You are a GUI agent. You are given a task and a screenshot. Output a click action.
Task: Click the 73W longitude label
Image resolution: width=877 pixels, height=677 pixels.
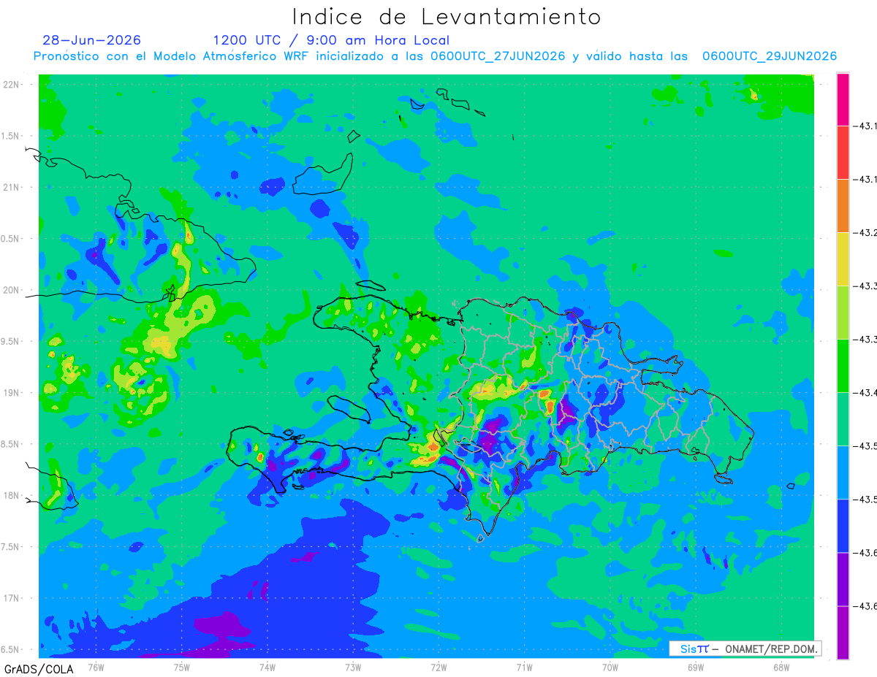[353, 667]
